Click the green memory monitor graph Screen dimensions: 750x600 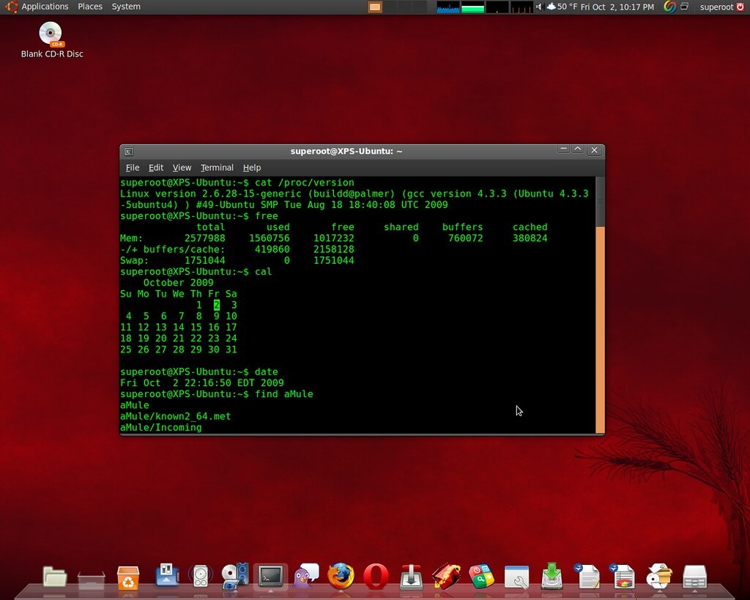pos(472,7)
